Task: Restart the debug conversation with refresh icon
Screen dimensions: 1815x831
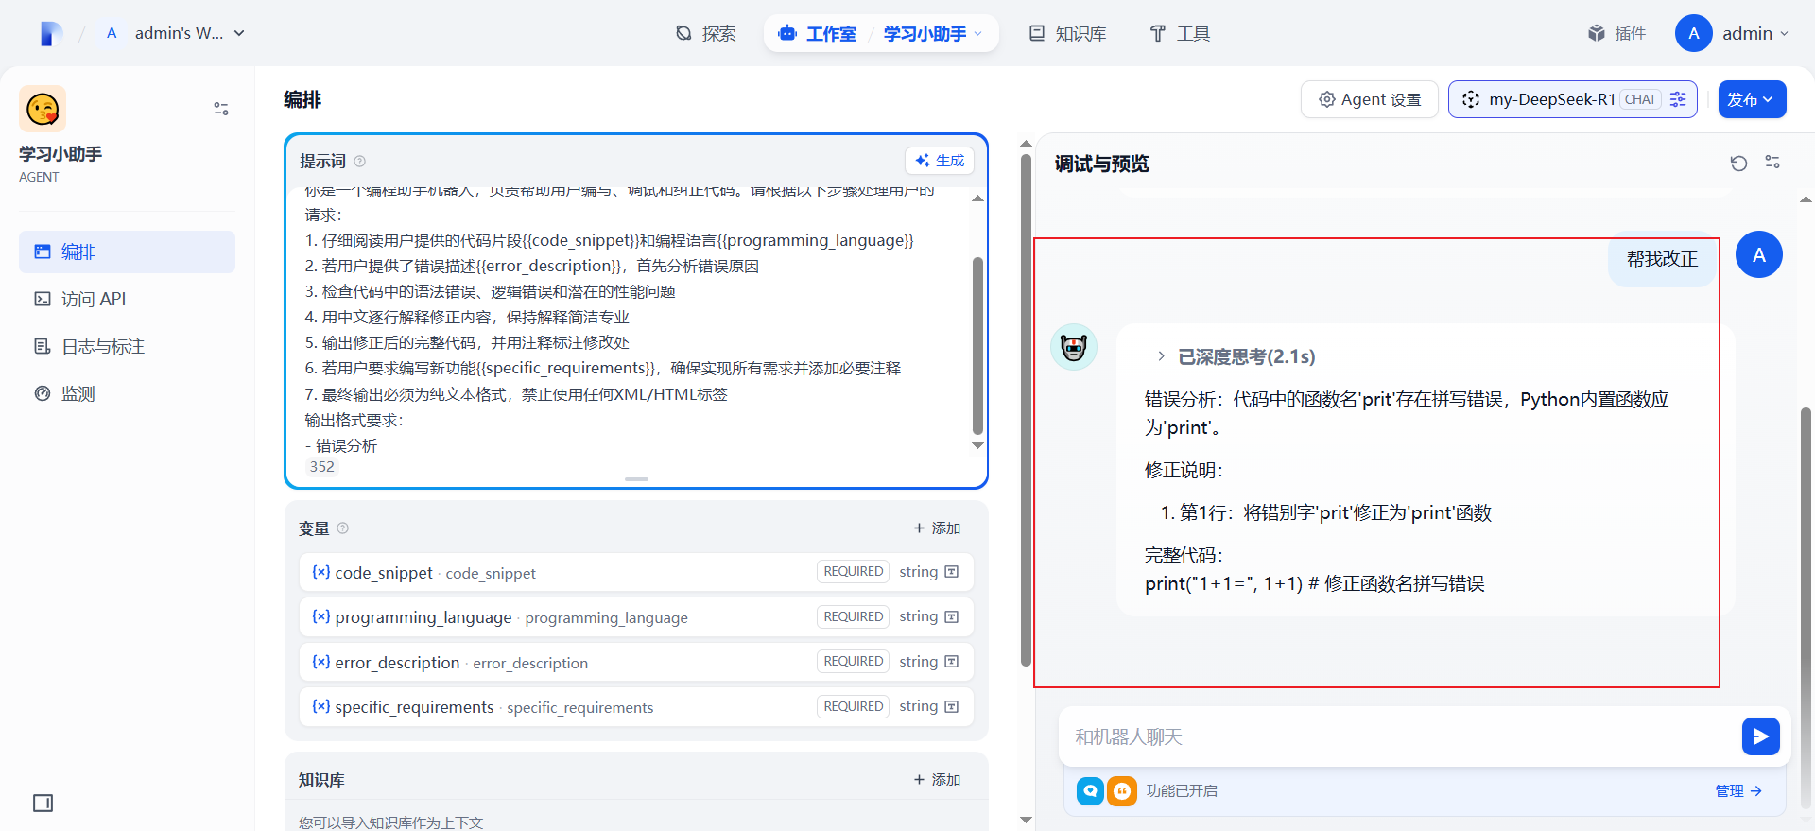Action: pyautogui.click(x=1738, y=164)
